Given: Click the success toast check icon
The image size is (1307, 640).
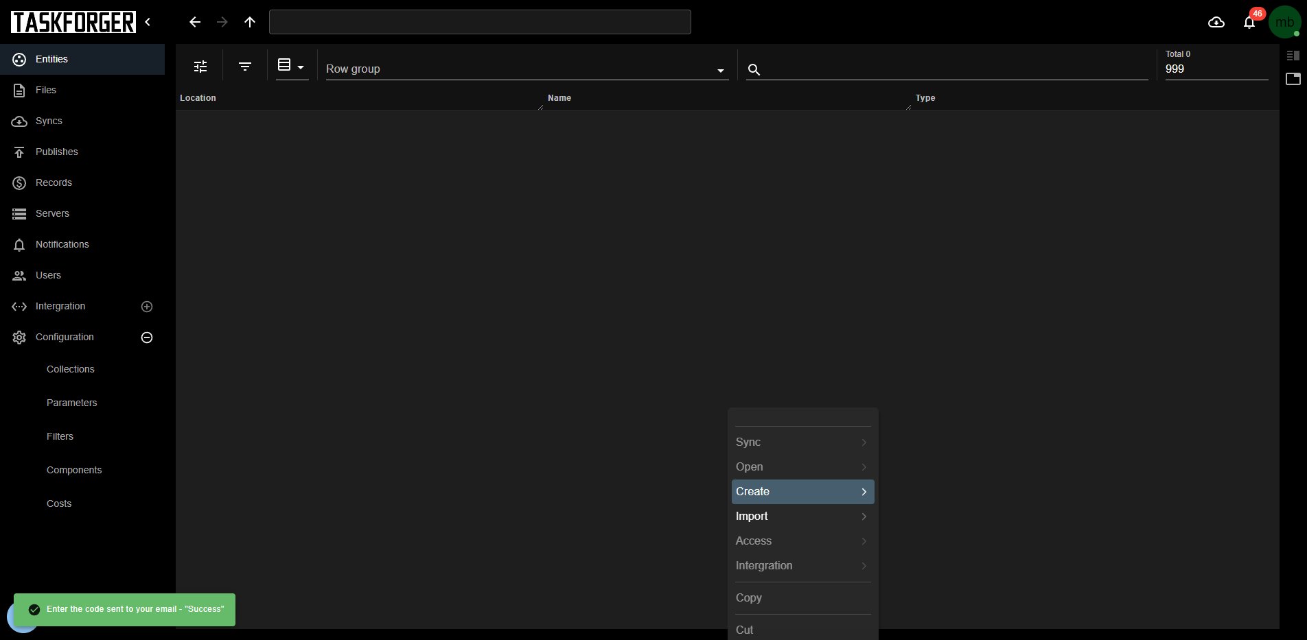Looking at the screenshot, I should click(34, 610).
